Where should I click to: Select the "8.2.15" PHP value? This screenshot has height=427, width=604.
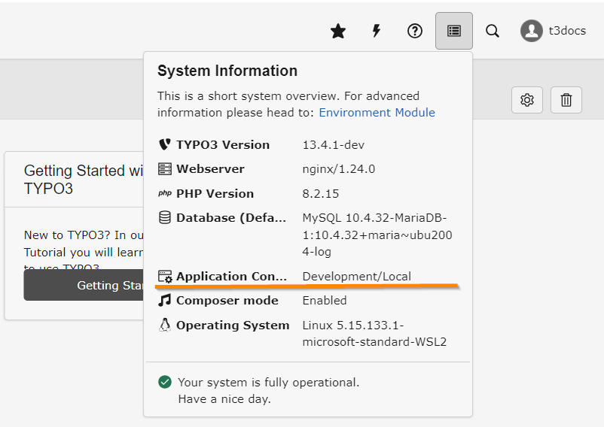coord(321,194)
